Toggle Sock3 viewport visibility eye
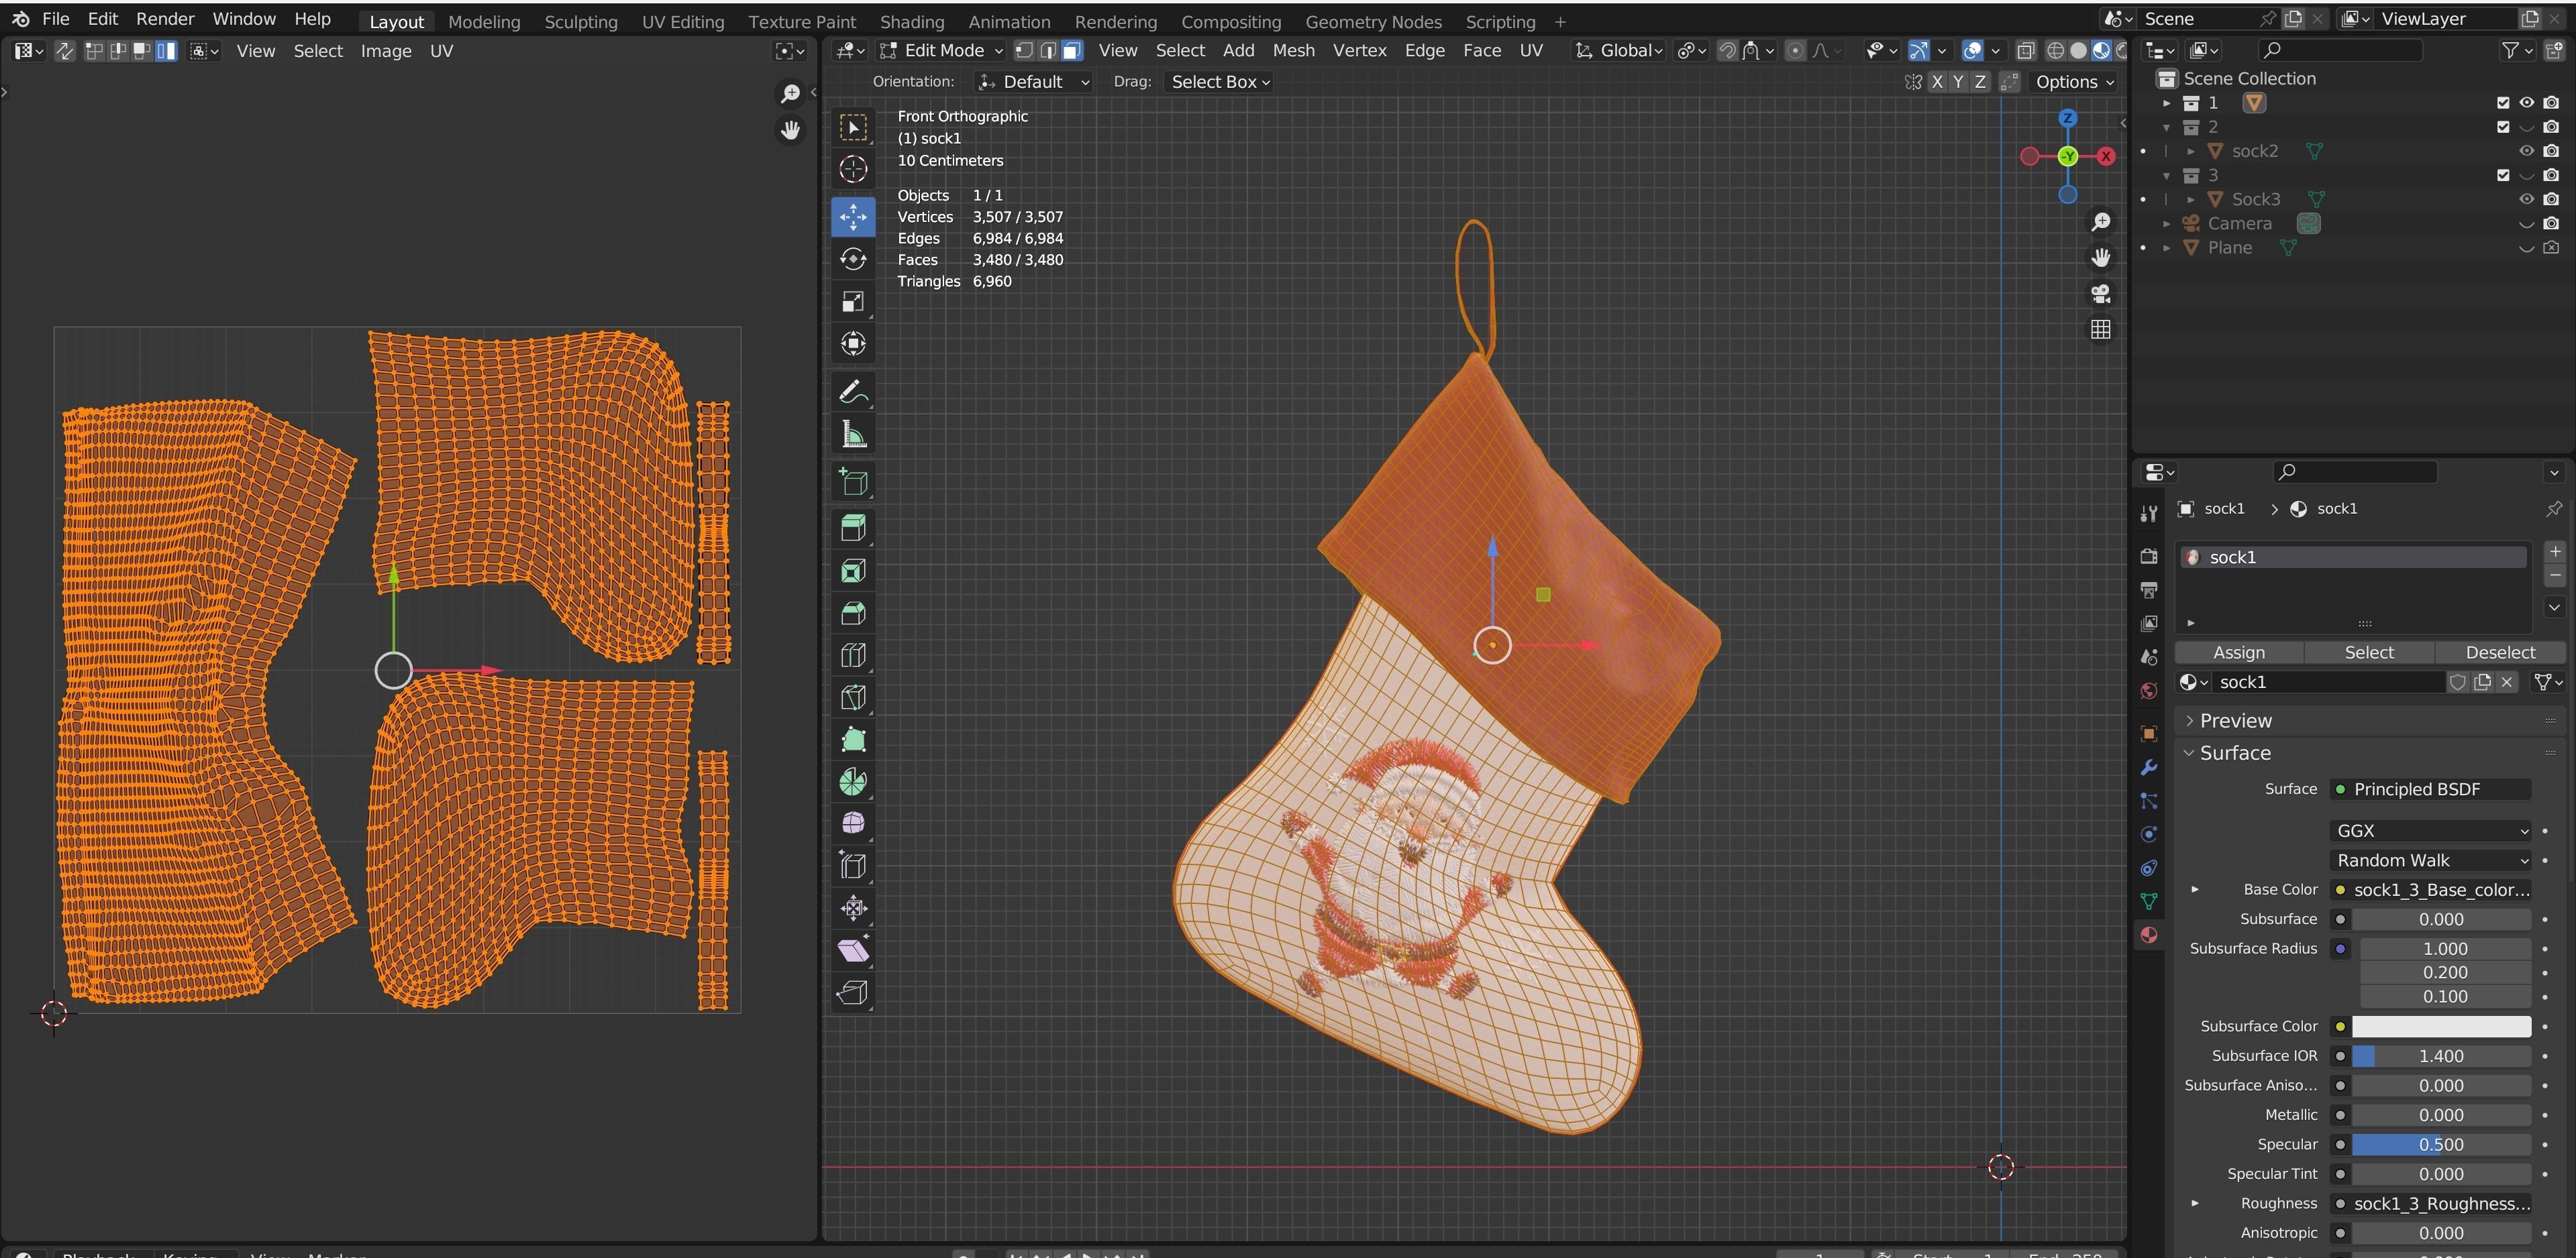Image resolution: width=2576 pixels, height=1258 pixels. [2526, 199]
